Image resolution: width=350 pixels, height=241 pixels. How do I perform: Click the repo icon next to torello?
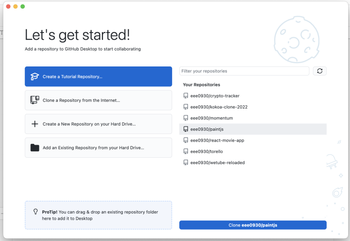point(186,151)
